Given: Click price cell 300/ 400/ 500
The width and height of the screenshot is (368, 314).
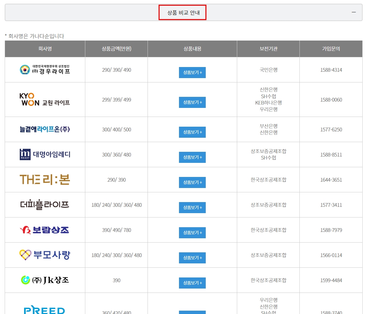Looking at the screenshot, I should click(x=116, y=129).
